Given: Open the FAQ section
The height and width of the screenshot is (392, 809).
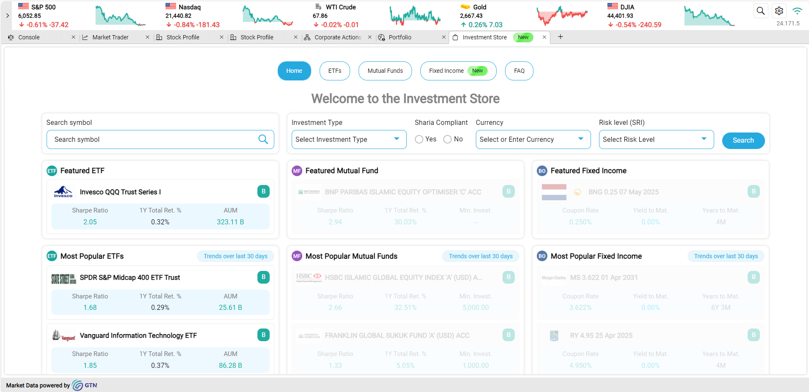Looking at the screenshot, I should [x=519, y=71].
